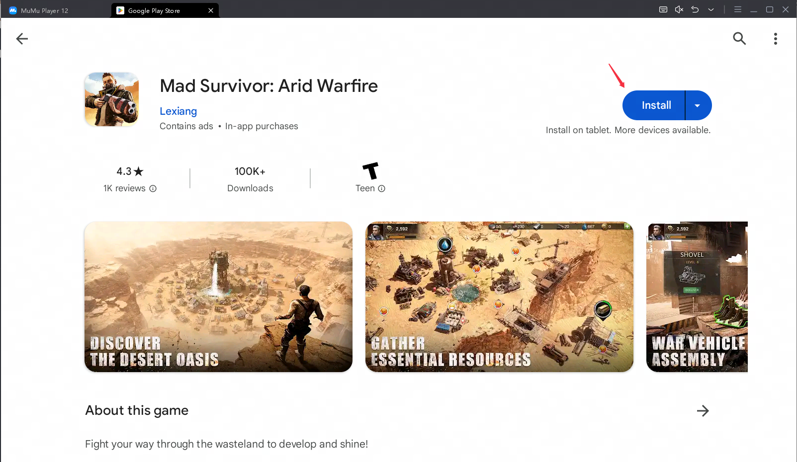Click the Teen content rating T icon
Screen dimensions: 797x462
click(x=370, y=171)
